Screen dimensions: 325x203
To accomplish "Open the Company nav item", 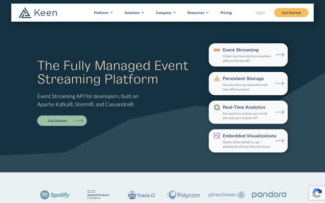I will point(163,13).
